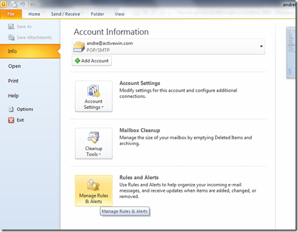Screen dimensions: 298x232
Task: Click the Undo icon in Quick Access toolbar
Action: (23, 4)
